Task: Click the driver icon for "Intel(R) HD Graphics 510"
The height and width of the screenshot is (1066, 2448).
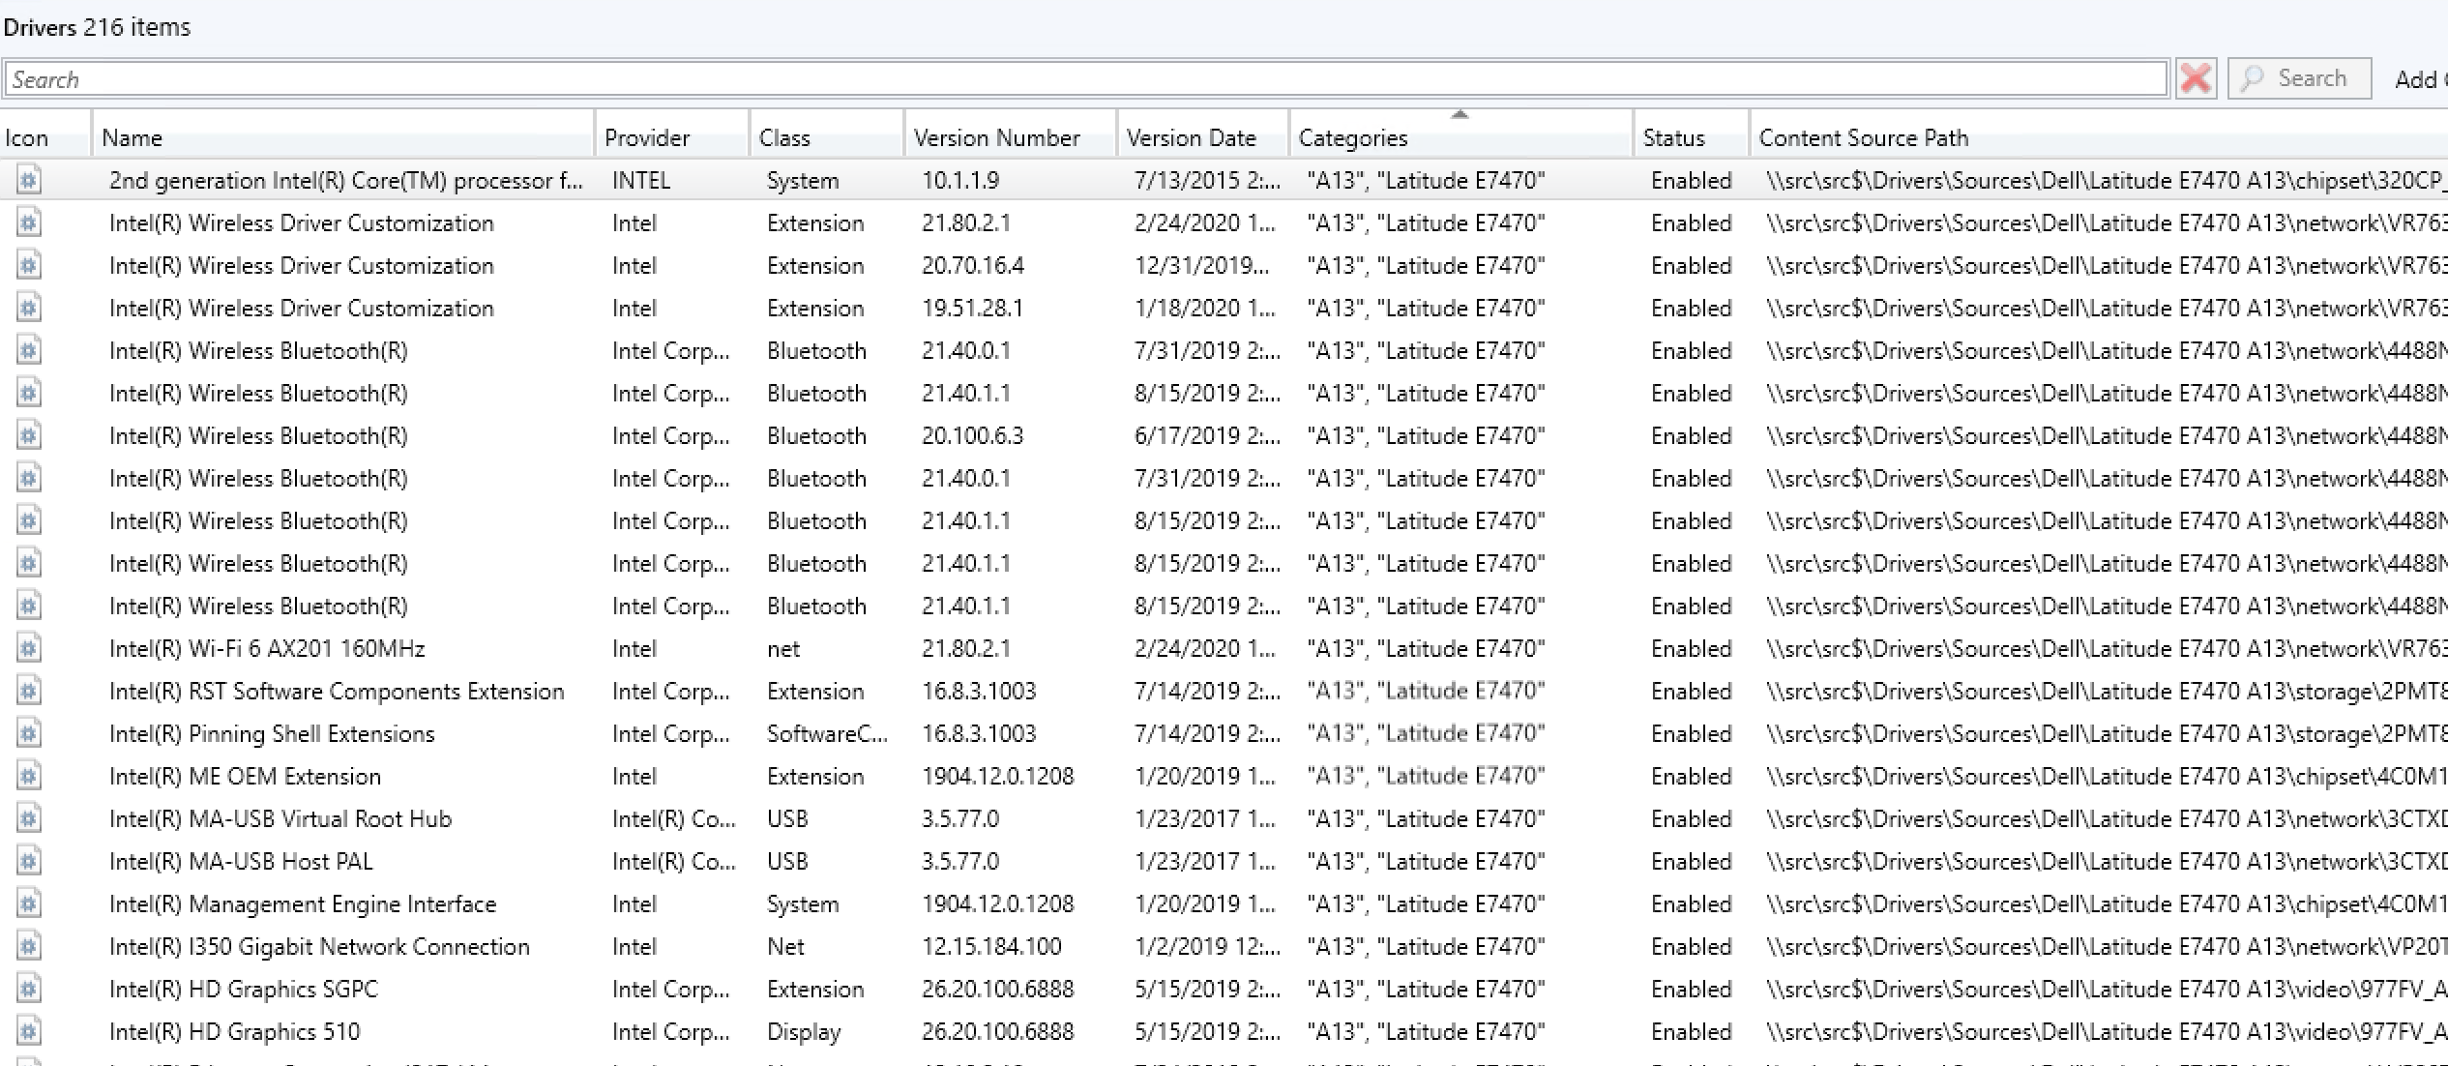Action: [28, 1031]
